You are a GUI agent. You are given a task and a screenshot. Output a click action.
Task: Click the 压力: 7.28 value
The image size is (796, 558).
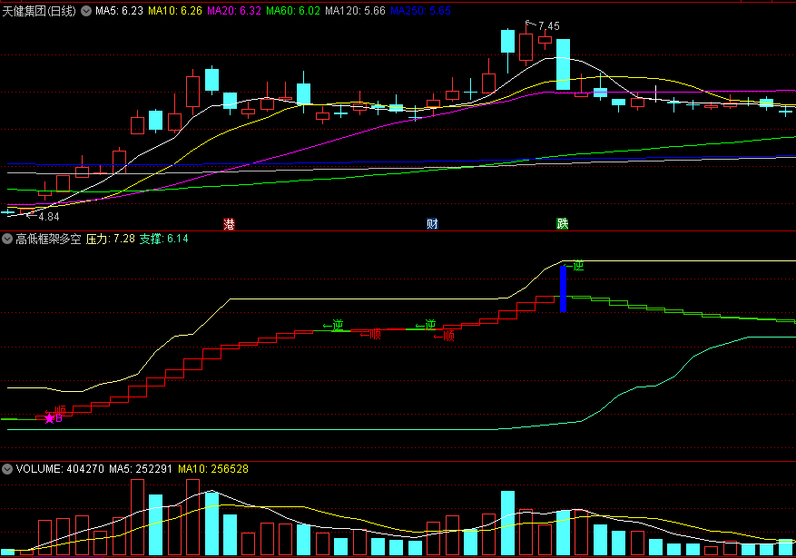pos(110,239)
